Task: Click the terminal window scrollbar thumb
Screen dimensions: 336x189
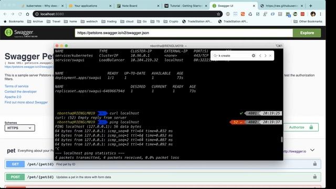Action: tap(281, 139)
